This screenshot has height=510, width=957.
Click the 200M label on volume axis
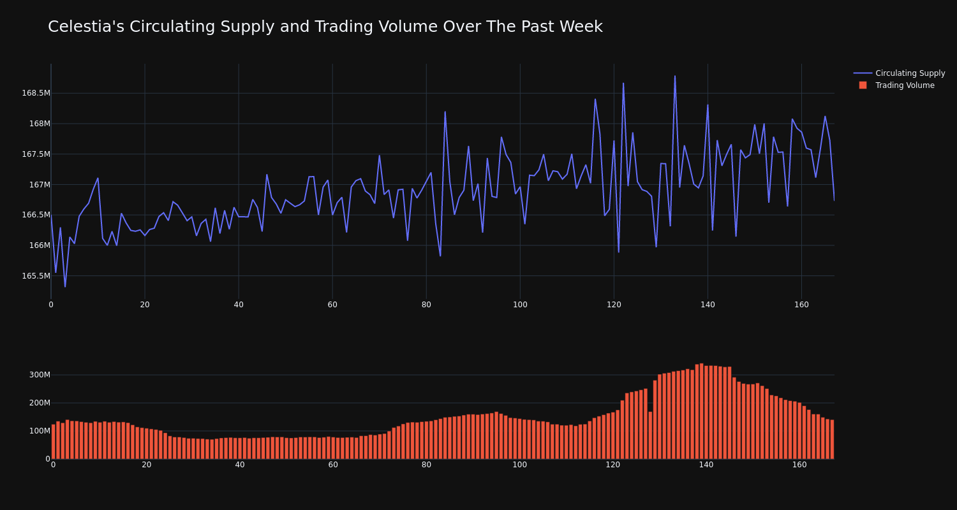tap(40, 403)
